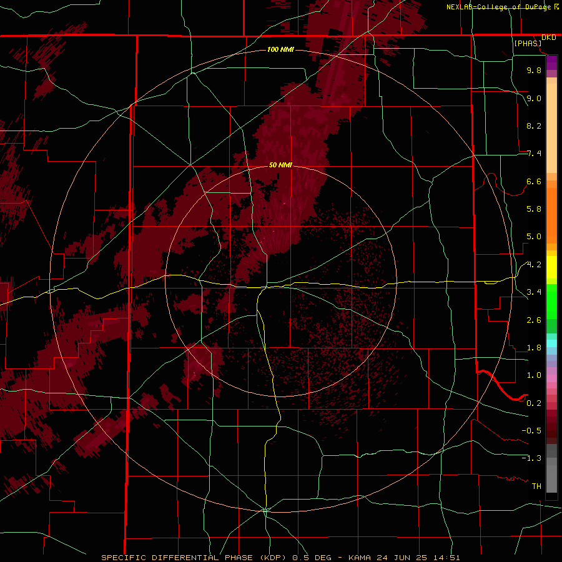Click the 0.2 legend value

534,403
